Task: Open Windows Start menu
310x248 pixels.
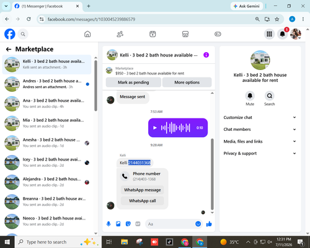Action: point(7,242)
